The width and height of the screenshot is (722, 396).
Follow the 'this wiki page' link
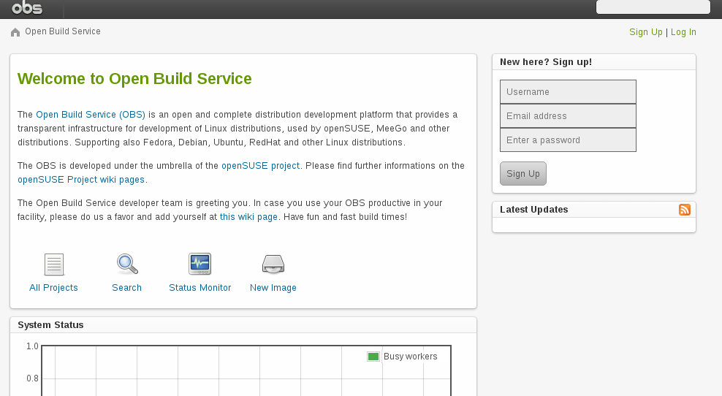click(x=248, y=216)
